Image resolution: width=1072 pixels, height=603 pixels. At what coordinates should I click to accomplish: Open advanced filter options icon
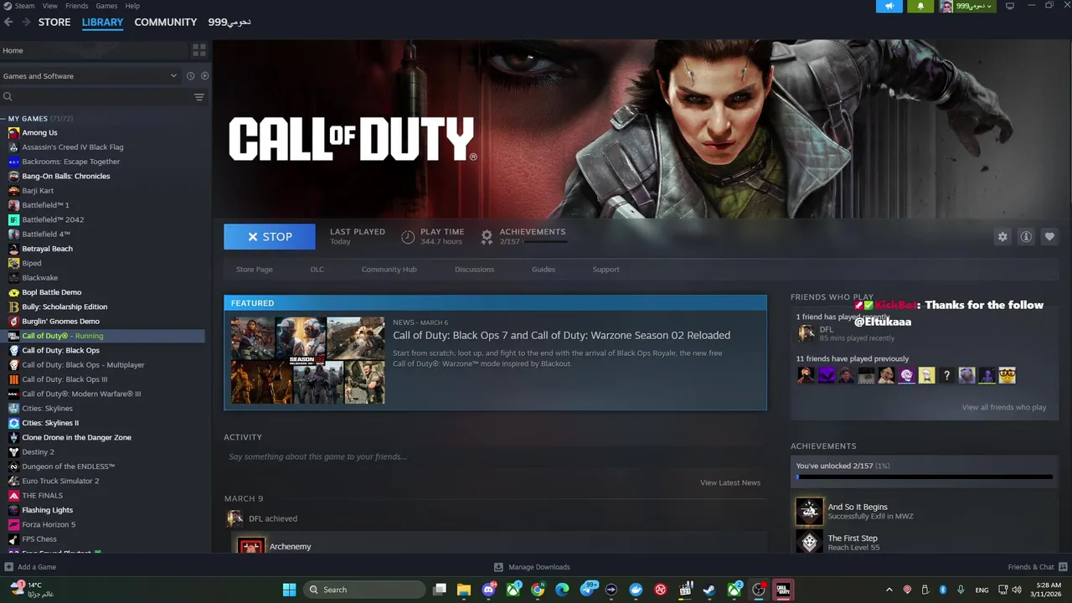pos(199,97)
